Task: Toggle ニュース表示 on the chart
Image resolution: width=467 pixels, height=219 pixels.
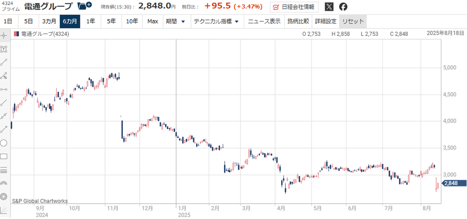Action: tap(264, 21)
